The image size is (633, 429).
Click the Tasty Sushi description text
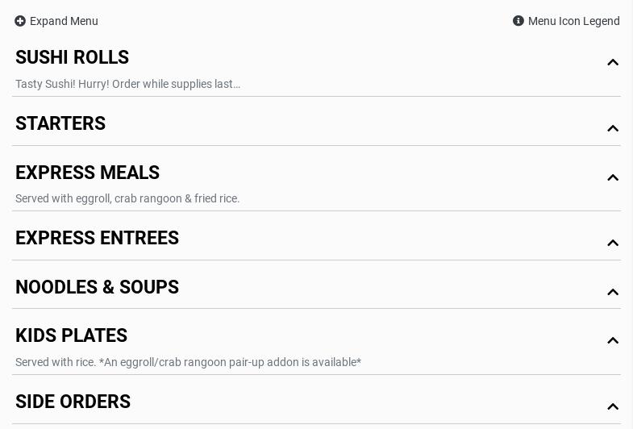tap(127, 84)
